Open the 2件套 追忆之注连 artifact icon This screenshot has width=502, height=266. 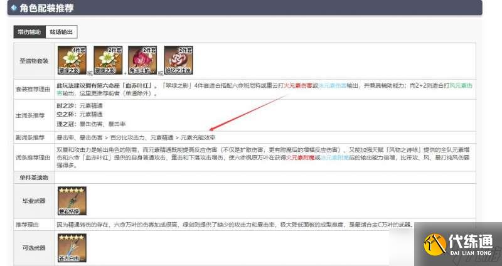tap(179, 60)
